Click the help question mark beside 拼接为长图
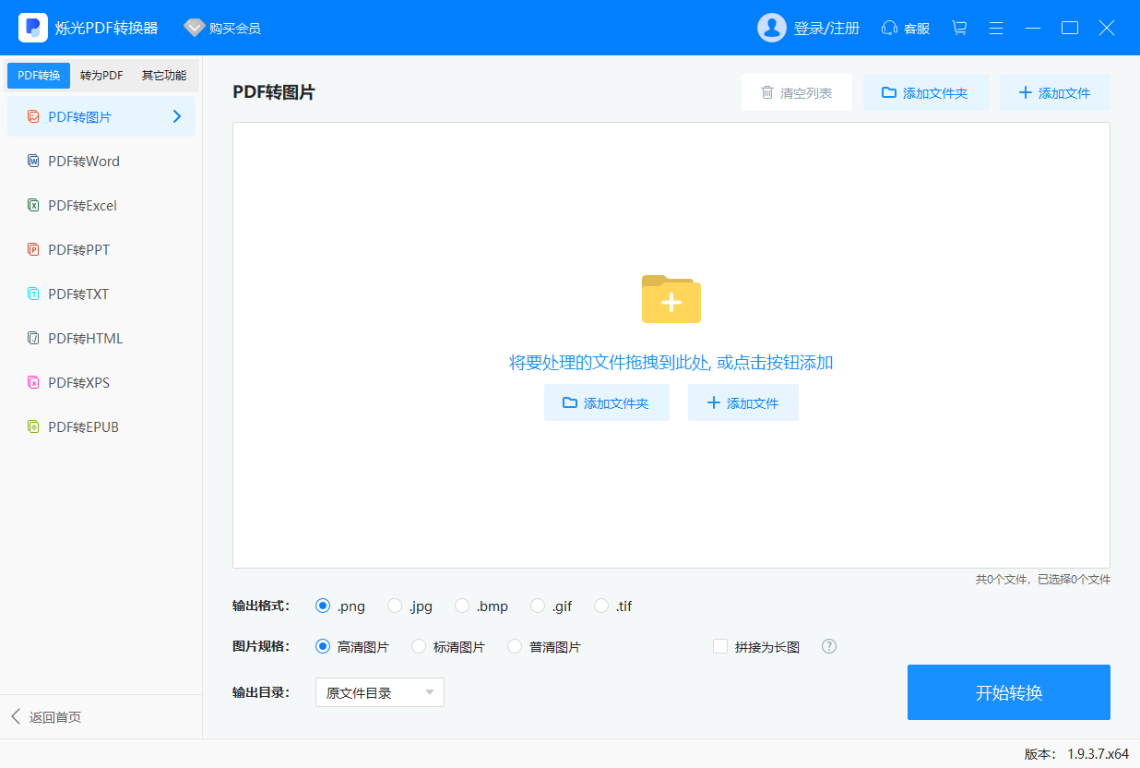 coord(828,646)
